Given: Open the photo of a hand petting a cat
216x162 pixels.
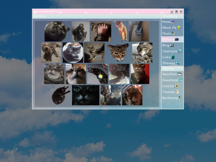Looking at the screenshot, I should 101,31.
